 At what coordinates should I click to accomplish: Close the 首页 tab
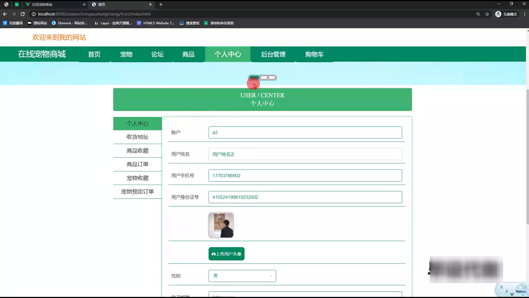[150, 4]
